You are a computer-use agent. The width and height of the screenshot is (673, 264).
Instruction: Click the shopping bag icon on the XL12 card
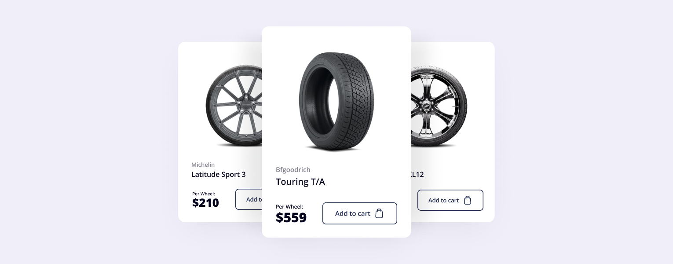(468, 200)
